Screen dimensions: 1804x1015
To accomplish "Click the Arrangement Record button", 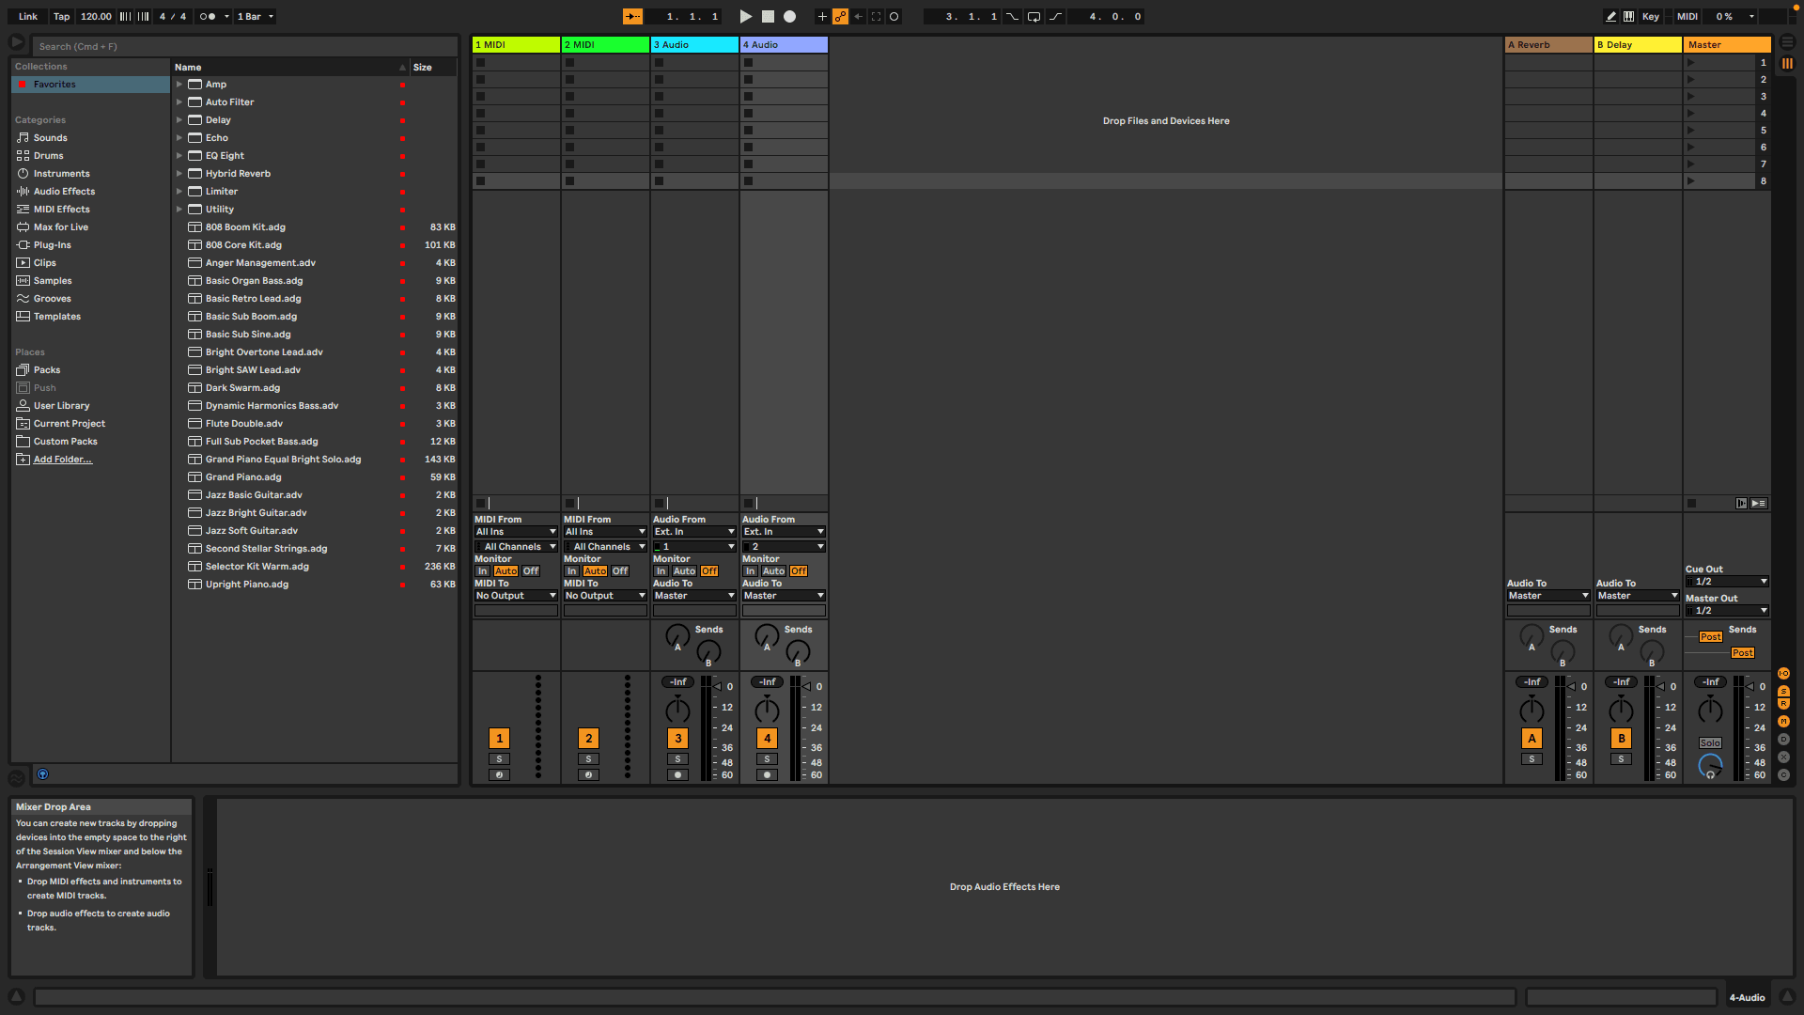I will click(790, 16).
